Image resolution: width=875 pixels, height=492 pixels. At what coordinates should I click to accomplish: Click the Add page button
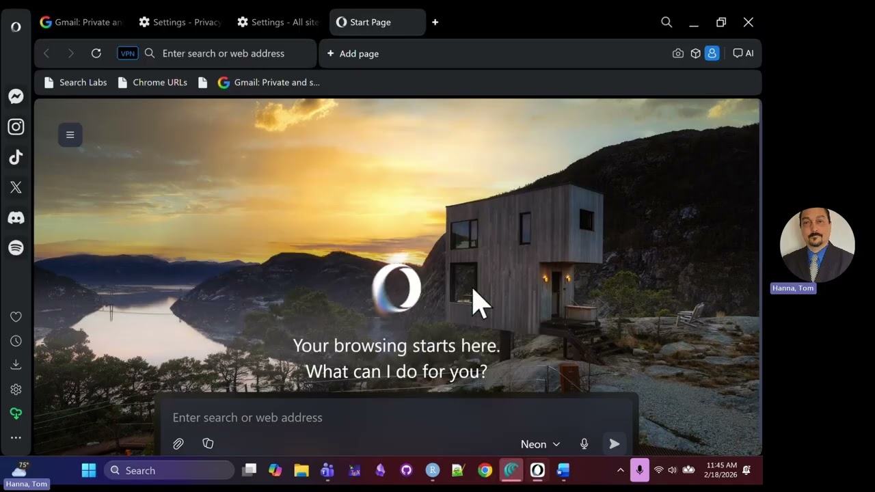click(353, 53)
